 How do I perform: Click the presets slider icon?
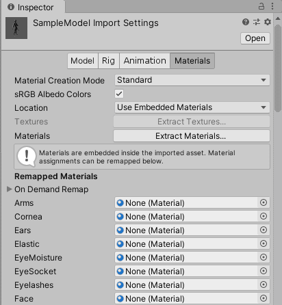pos(257,22)
